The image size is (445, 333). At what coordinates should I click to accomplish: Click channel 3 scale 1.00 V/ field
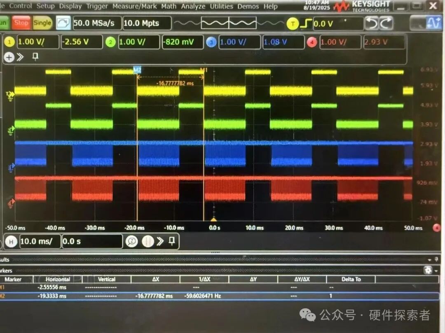239,42
